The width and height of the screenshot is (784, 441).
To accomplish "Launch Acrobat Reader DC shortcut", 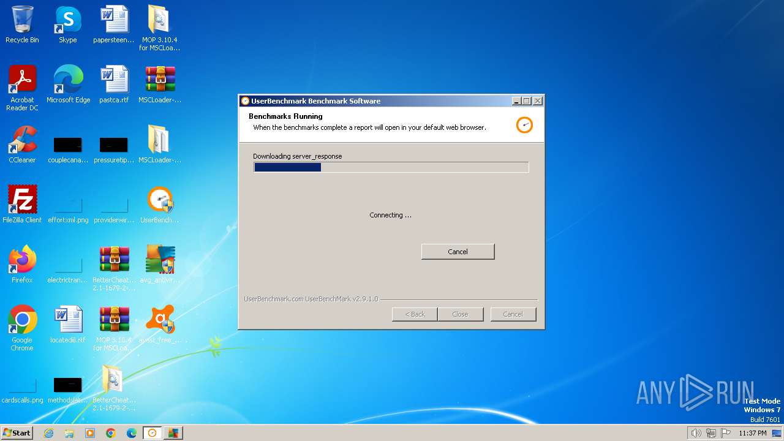I will tap(22, 88).
